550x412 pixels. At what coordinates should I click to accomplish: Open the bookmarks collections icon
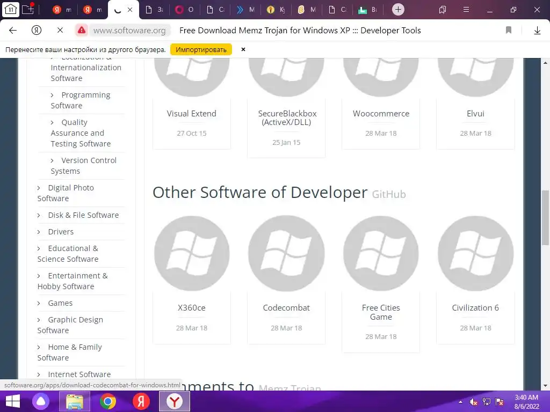(443, 10)
